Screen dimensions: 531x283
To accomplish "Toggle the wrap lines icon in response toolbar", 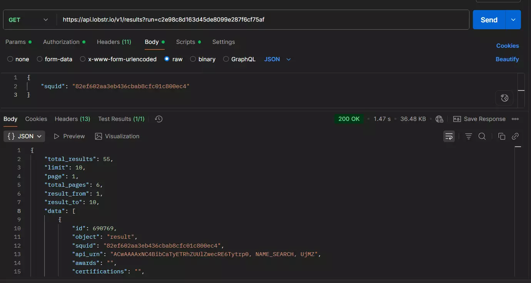I will point(449,136).
